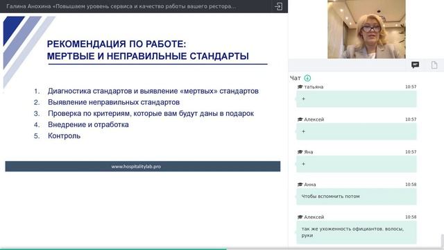The image size is (444, 250).
Task: Click slide item 'Внедрение и отработка'
Action: (88, 124)
